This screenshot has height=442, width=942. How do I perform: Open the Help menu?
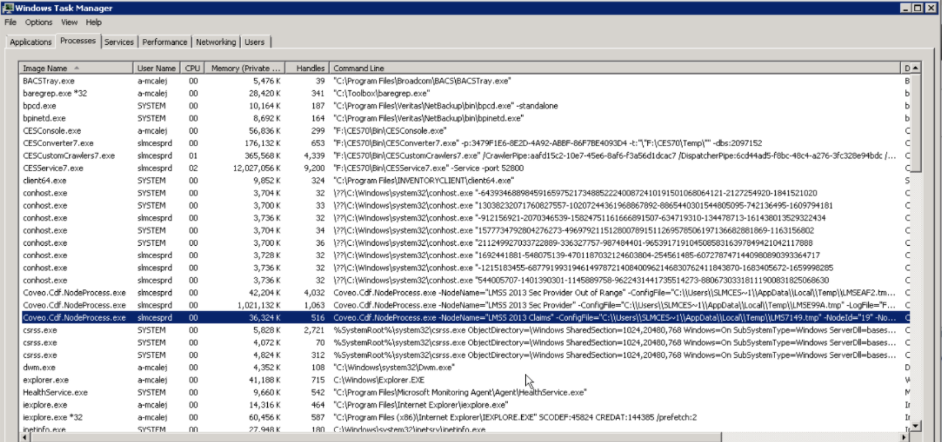pos(94,22)
